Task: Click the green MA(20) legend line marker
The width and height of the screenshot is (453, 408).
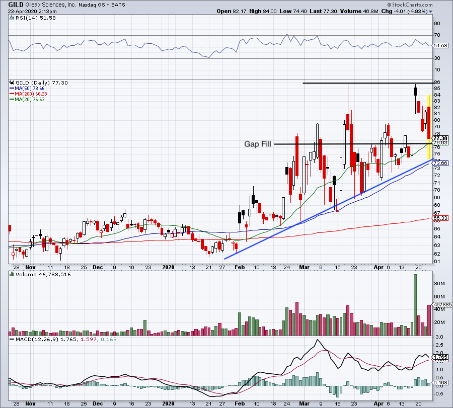Action: (12, 100)
